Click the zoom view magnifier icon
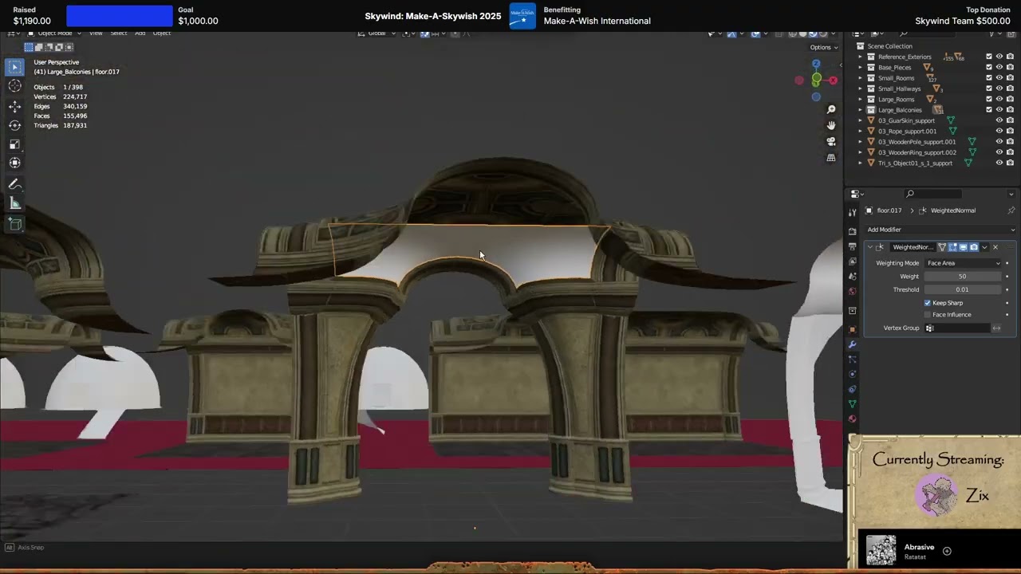Viewport: 1021px width, 574px height. tap(831, 109)
